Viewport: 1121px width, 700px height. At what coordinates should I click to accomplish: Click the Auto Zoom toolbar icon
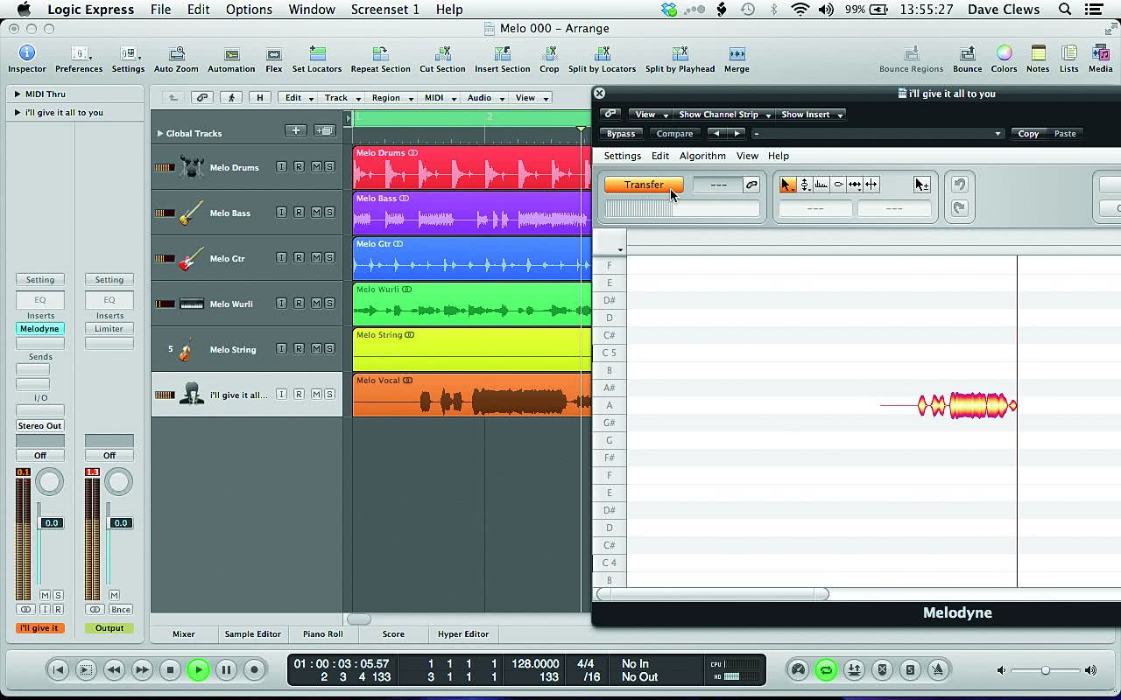[x=175, y=54]
